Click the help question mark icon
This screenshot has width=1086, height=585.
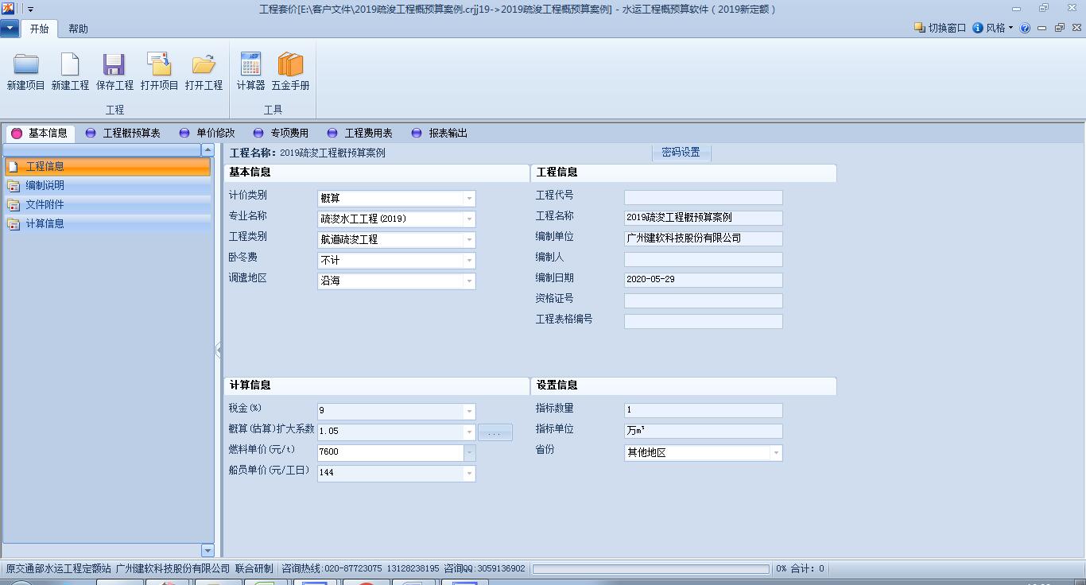pos(1023,26)
